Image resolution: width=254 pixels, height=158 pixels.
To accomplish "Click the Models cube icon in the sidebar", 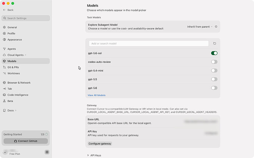I will 4,61.
